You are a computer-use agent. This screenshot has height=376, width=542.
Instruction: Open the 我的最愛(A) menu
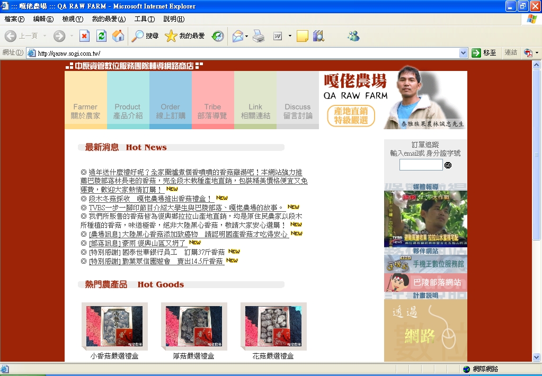109,19
